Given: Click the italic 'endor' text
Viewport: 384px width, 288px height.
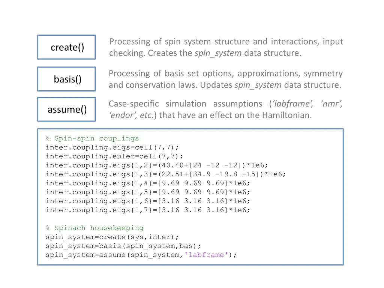Looking at the screenshot, I should point(123,115).
